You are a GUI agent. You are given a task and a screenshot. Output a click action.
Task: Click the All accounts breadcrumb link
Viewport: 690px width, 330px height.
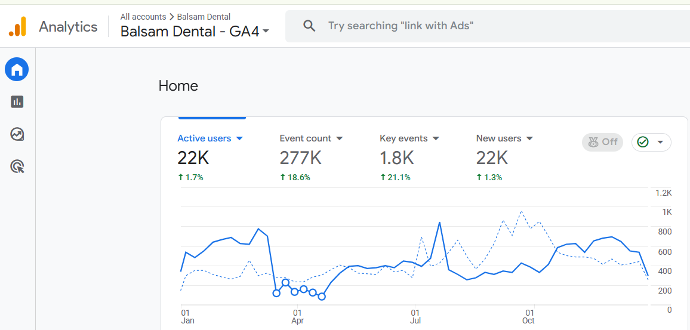pos(143,17)
